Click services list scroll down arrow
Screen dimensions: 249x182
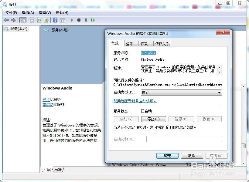point(244,163)
